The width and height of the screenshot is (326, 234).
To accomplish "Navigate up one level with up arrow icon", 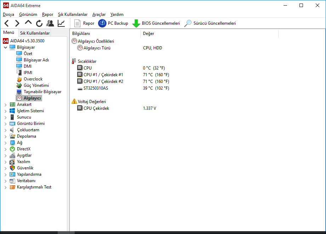I will (28, 23).
